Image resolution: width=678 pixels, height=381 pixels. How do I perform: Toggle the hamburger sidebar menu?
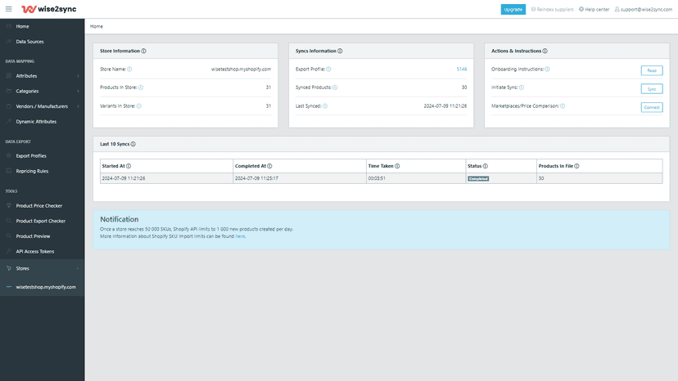tap(9, 9)
